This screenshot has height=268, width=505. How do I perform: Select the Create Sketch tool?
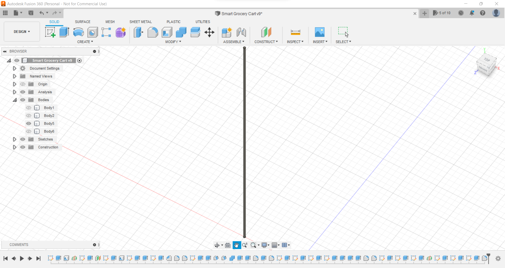[50, 32]
